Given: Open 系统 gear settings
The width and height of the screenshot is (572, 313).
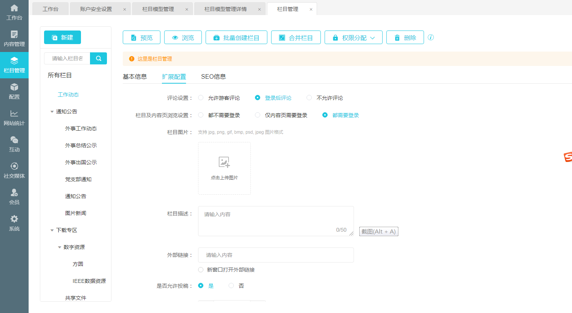Looking at the screenshot, I should (14, 223).
